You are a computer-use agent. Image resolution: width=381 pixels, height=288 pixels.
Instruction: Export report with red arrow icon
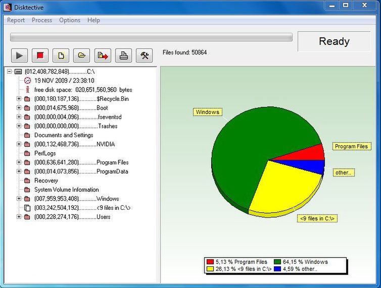click(103, 55)
